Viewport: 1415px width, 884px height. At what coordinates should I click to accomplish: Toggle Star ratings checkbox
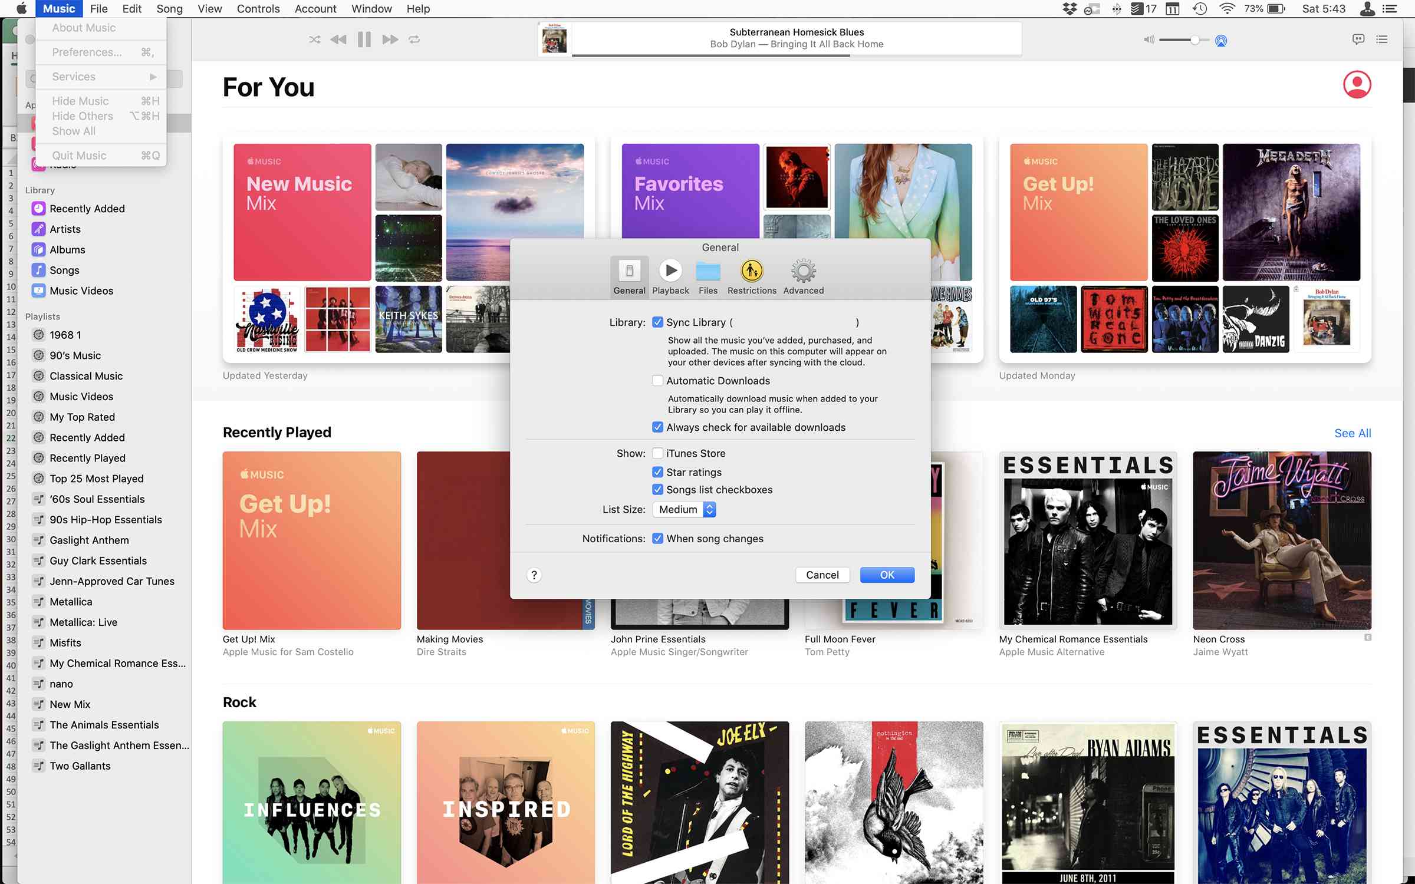(658, 472)
